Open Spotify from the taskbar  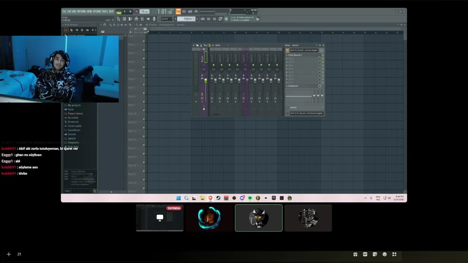tap(250, 198)
